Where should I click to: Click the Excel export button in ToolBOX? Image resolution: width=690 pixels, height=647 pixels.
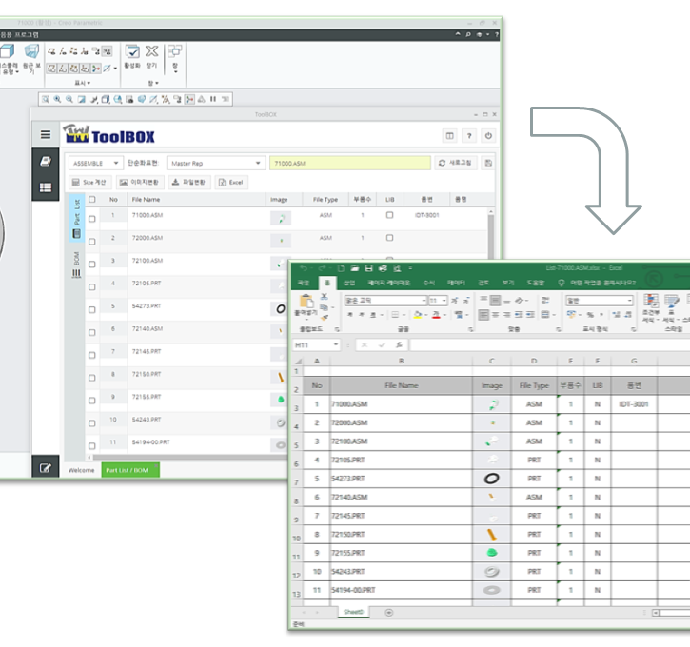click(x=230, y=182)
